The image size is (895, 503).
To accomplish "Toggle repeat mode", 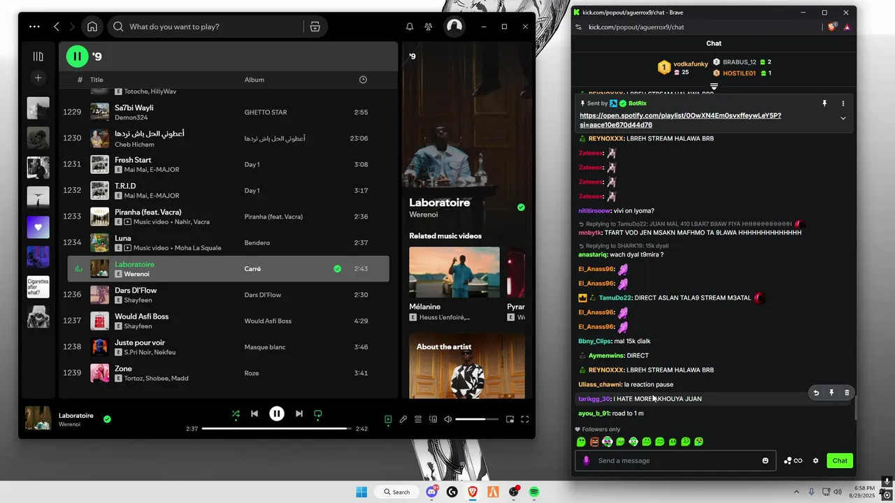I will [317, 414].
